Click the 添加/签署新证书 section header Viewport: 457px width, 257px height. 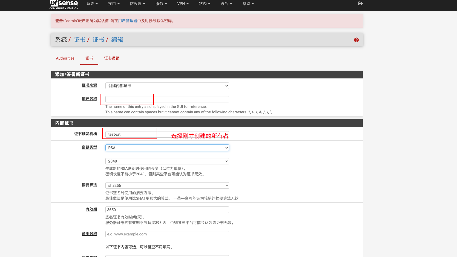tap(207, 75)
